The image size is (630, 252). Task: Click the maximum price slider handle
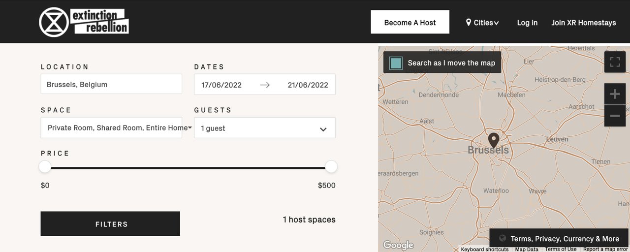point(331,167)
